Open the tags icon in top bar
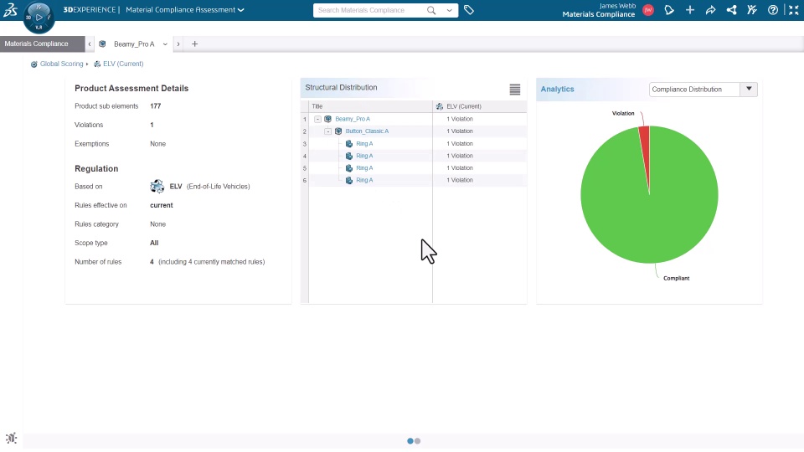The width and height of the screenshot is (804, 452). pos(469,10)
